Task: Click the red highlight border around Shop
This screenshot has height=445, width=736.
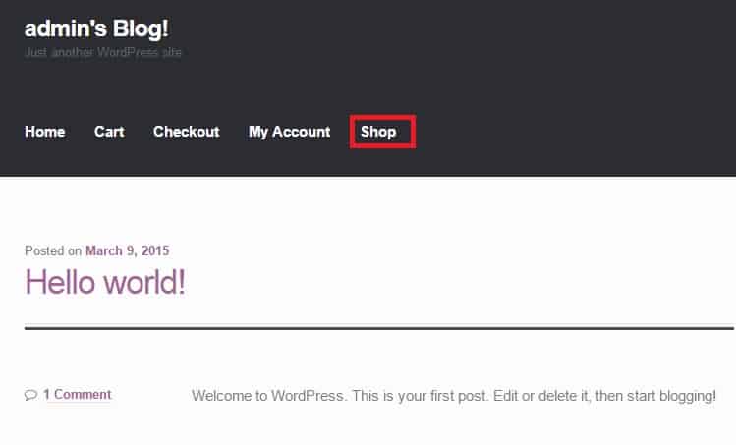Action: click(x=382, y=117)
